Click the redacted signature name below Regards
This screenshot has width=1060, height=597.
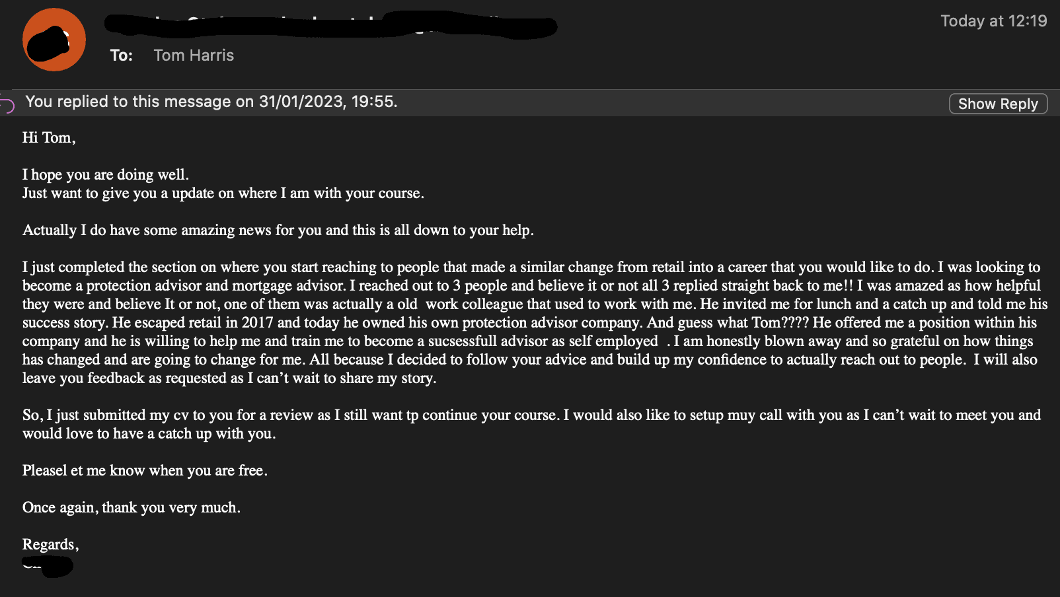48,565
